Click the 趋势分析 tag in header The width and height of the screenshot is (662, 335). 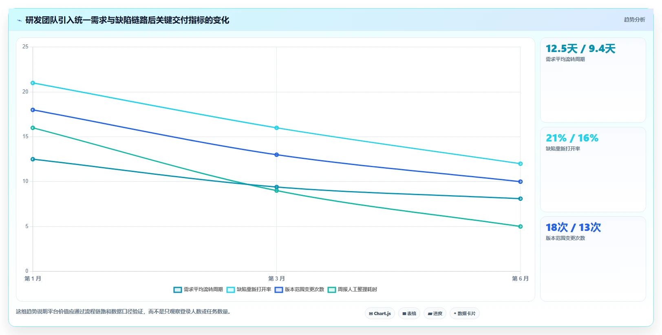click(634, 20)
